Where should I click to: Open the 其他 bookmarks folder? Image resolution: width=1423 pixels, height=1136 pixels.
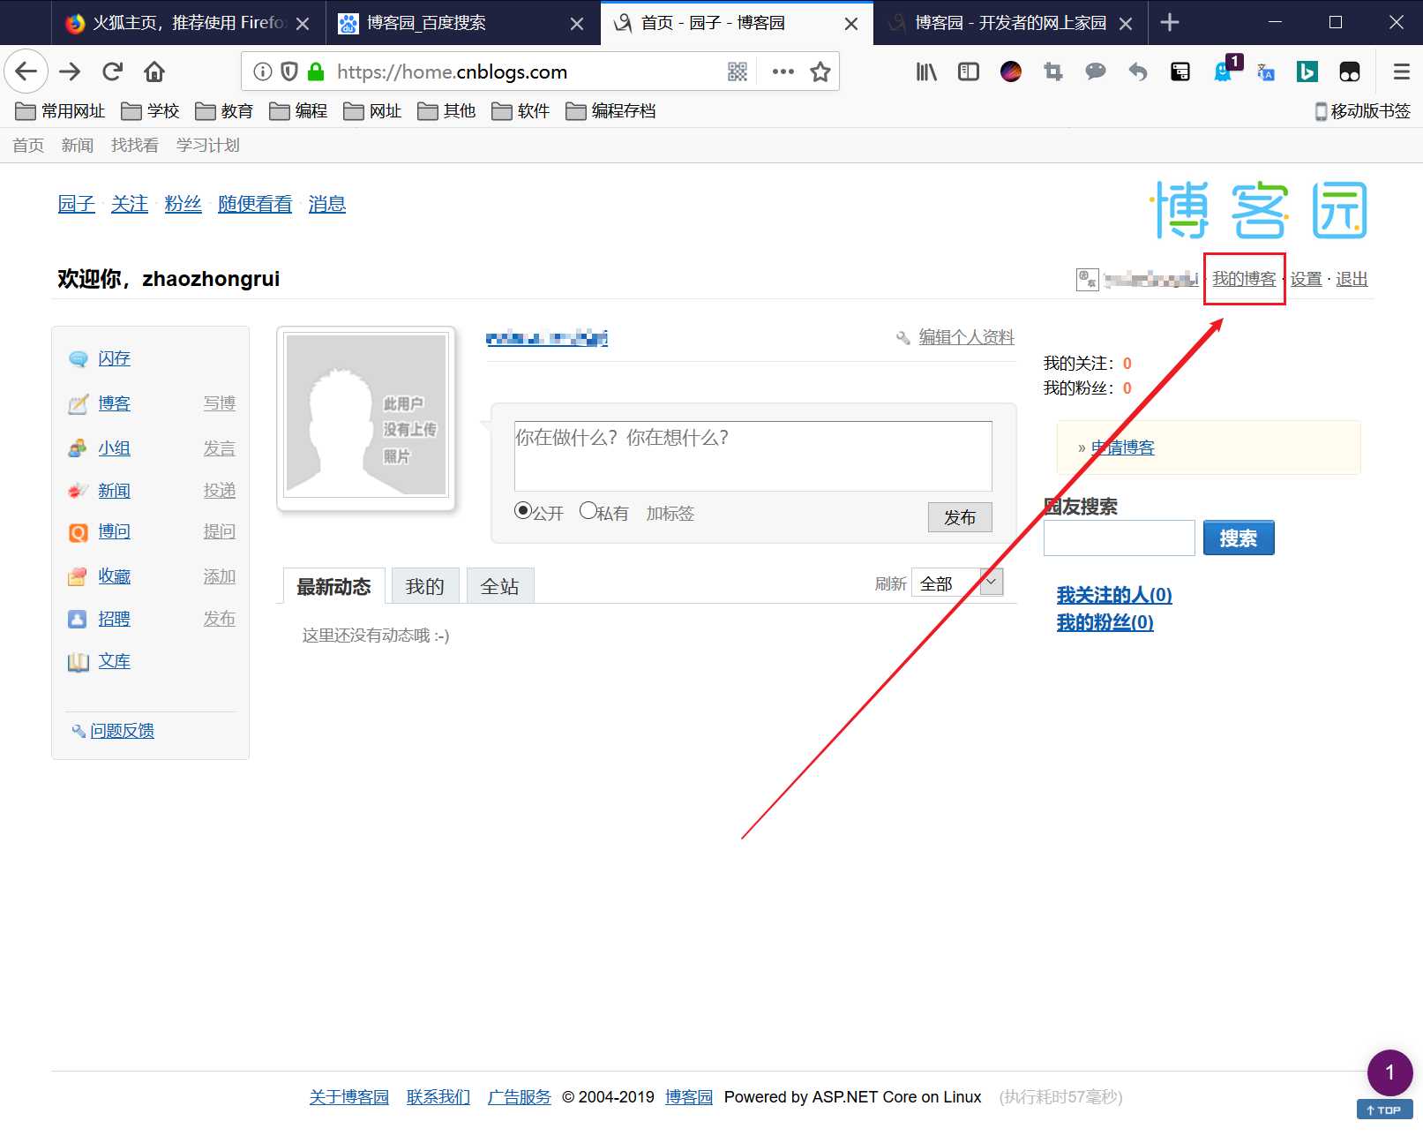pos(446,111)
